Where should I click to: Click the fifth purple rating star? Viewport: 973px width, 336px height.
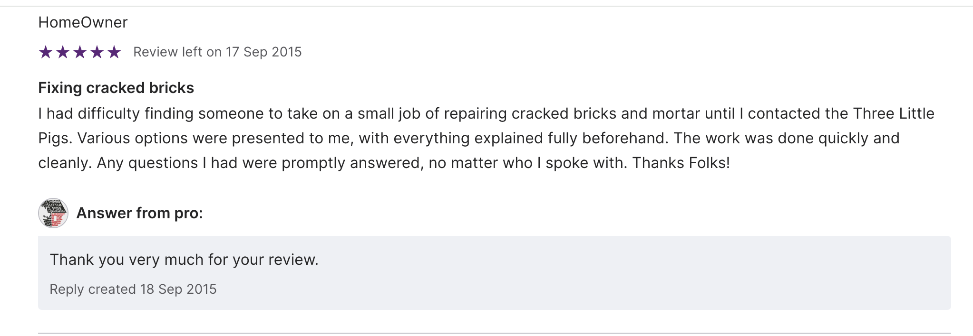coord(114,52)
